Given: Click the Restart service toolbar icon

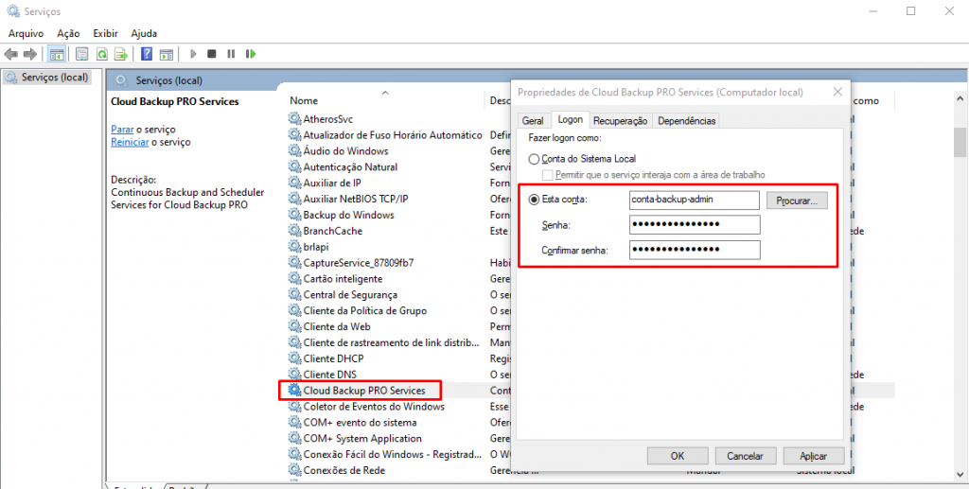Looking at the screenshot, I should 251,54.
